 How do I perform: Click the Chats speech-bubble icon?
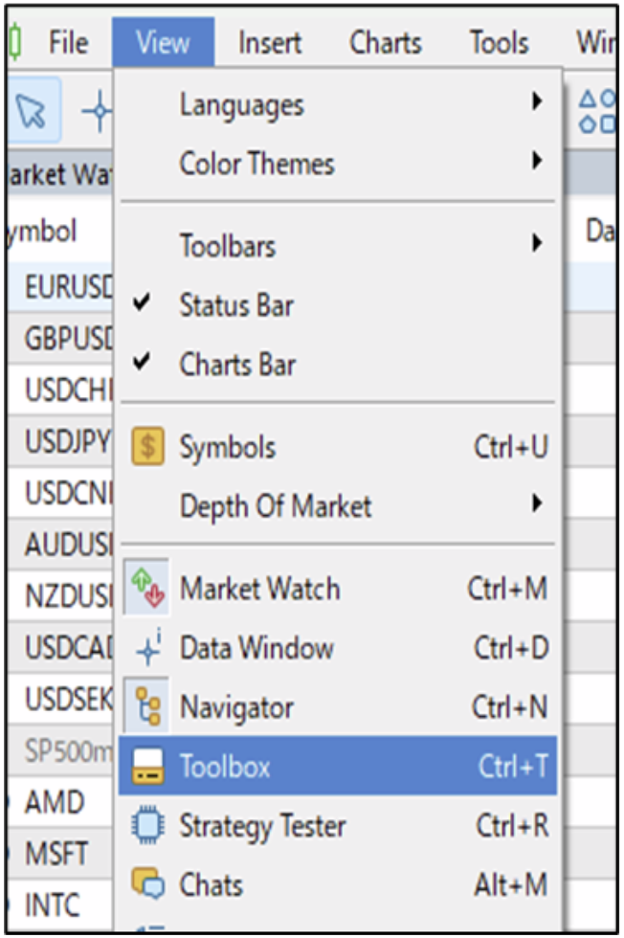point(147,884)
